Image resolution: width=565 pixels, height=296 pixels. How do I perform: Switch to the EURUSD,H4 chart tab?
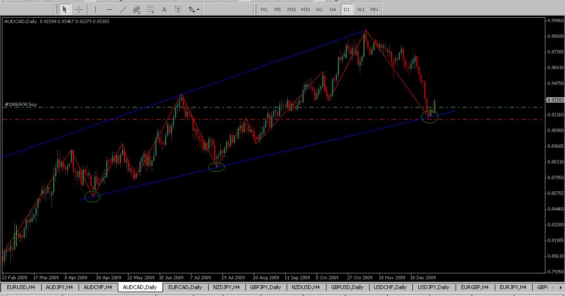click(21, 287)
